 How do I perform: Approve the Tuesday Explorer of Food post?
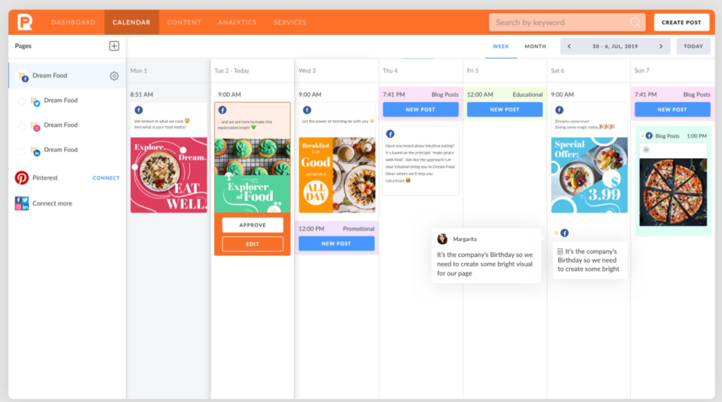(253, 225)
